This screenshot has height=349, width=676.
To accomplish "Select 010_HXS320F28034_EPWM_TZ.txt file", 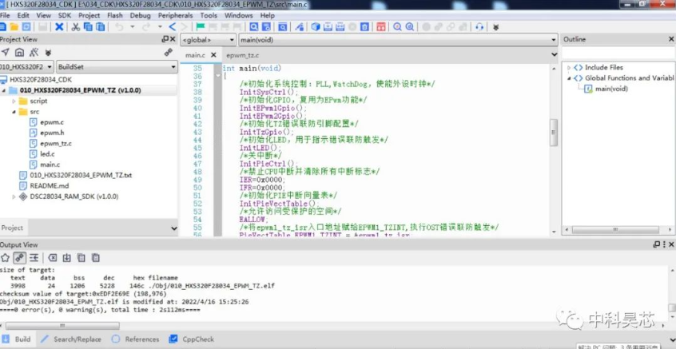I will click(81, 176).
